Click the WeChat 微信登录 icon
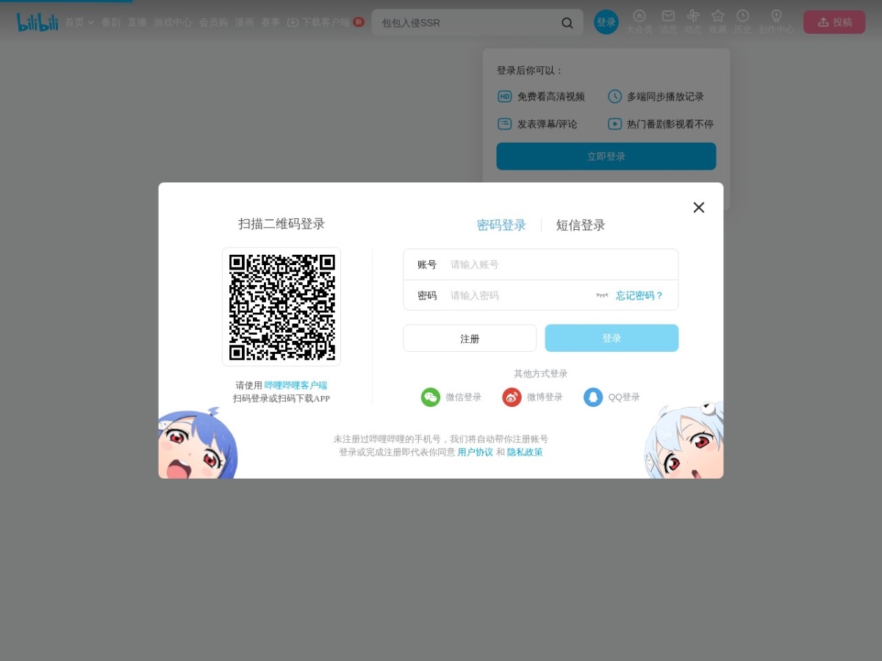The image size is (882, 661). click(x=430, y=397)
